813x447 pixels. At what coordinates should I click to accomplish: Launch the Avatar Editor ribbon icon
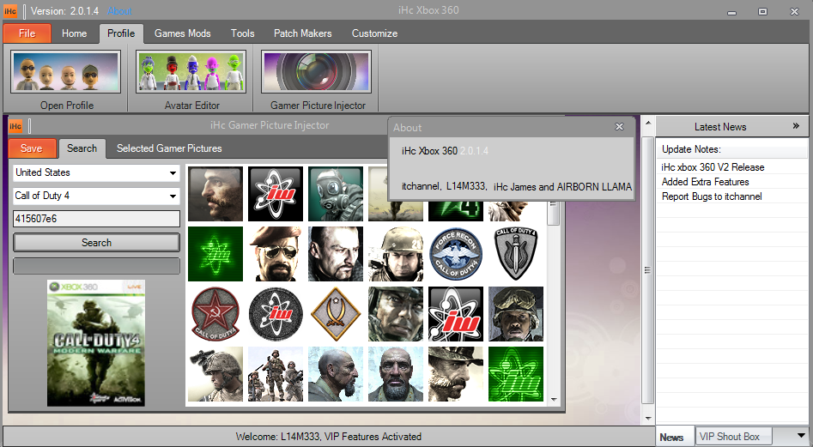[x=191, y=72]
